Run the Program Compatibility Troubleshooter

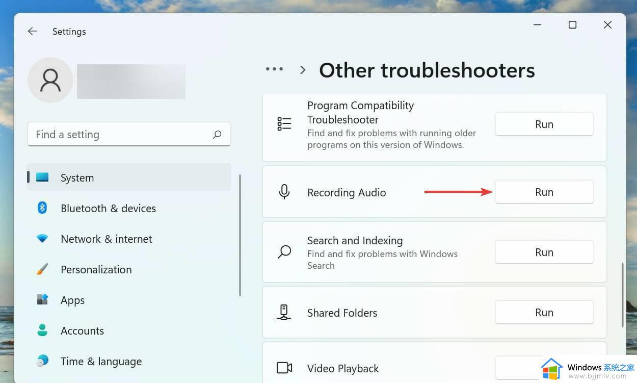click(544, 124)
